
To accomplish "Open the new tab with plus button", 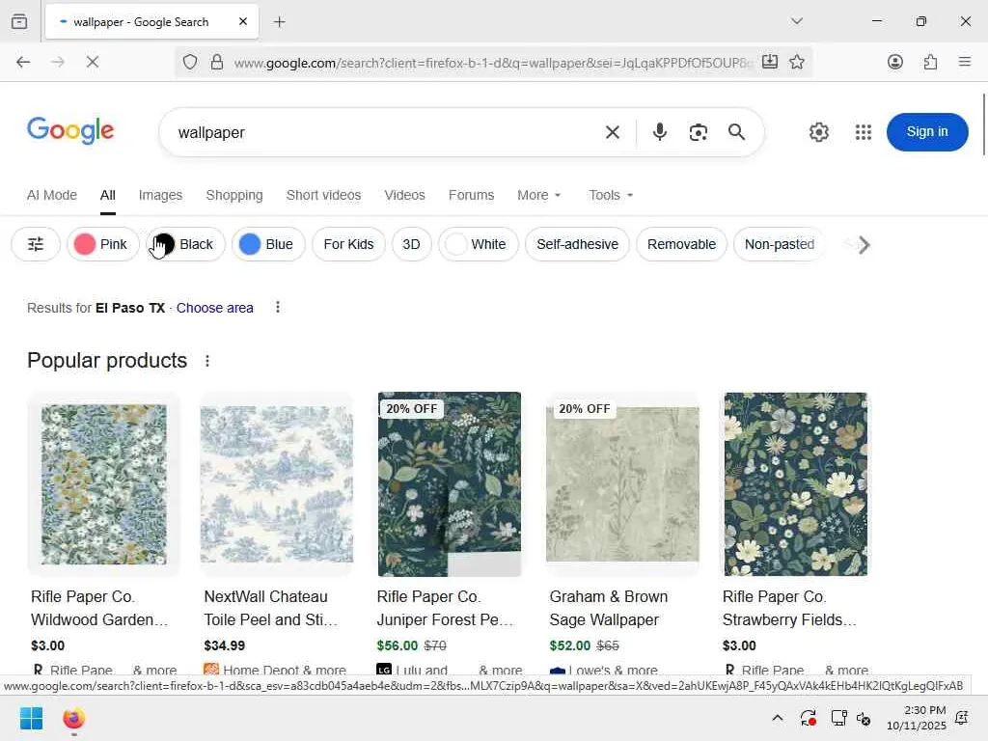I will [280, 22].
